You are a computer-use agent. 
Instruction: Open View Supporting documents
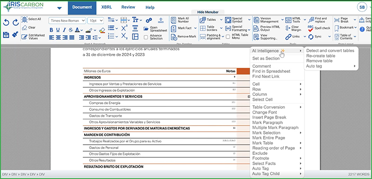(265, 37)
